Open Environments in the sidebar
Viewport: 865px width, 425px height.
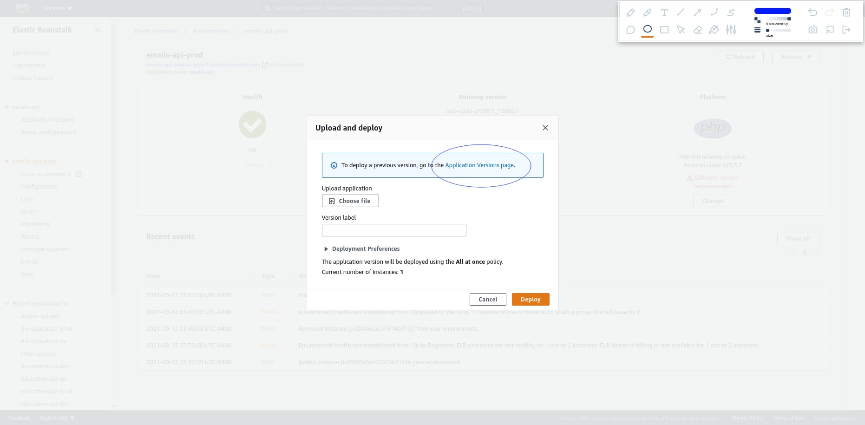31,53
